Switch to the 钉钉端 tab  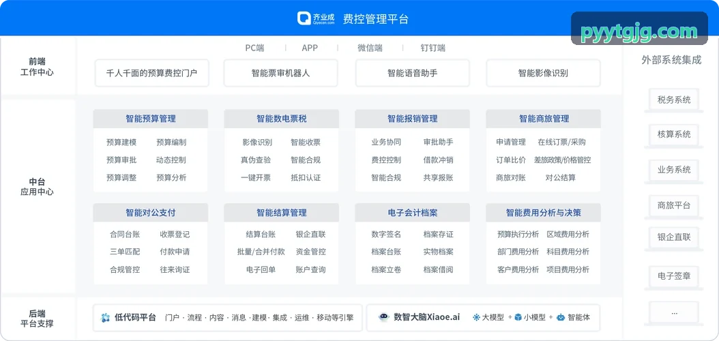click(433, 48)
